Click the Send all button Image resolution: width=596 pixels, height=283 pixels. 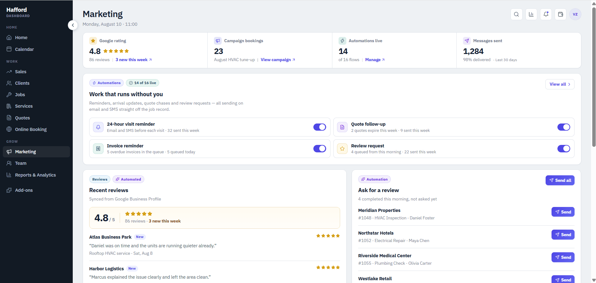pyautogui.click(x=560, y=180)
